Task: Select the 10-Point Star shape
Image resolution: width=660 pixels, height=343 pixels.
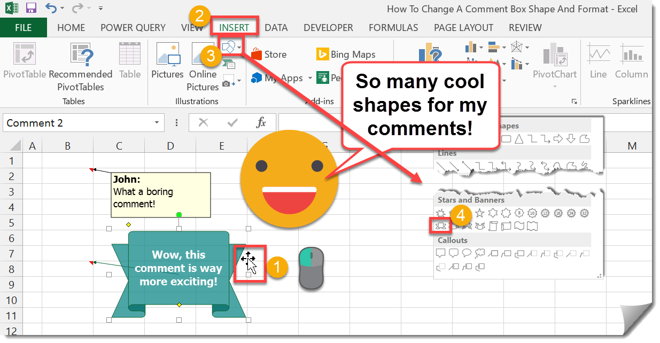Action: 532,213
